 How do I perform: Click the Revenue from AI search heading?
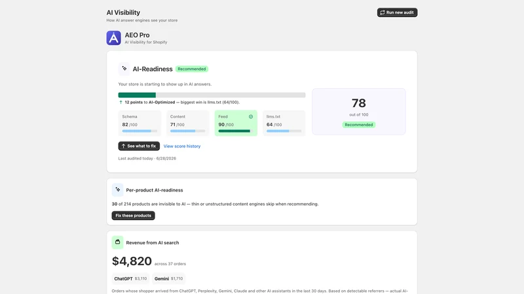153,242
